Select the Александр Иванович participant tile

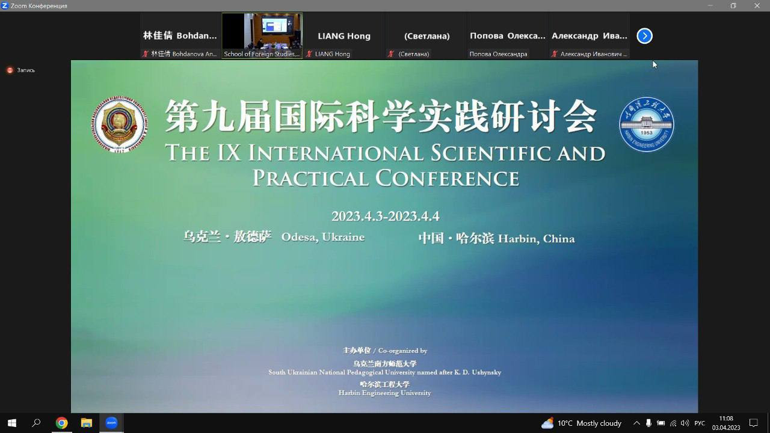(x=590, y=36)
